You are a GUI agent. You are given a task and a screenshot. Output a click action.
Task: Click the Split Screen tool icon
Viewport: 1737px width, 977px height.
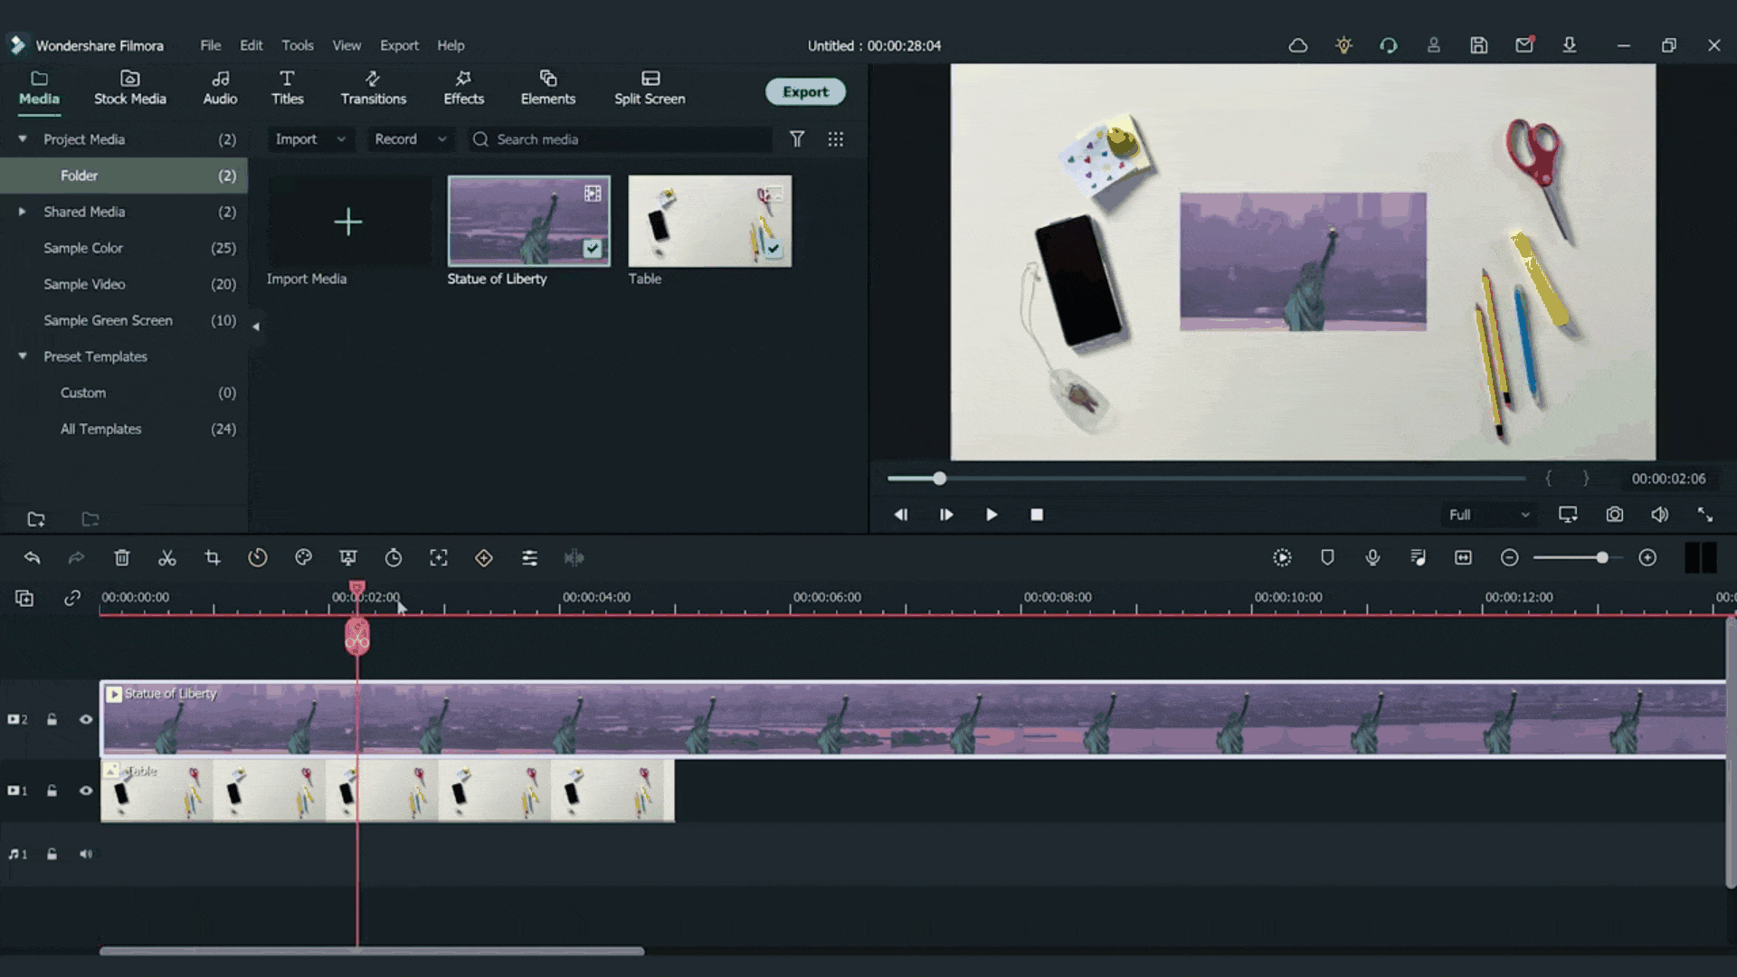(650, 78)
